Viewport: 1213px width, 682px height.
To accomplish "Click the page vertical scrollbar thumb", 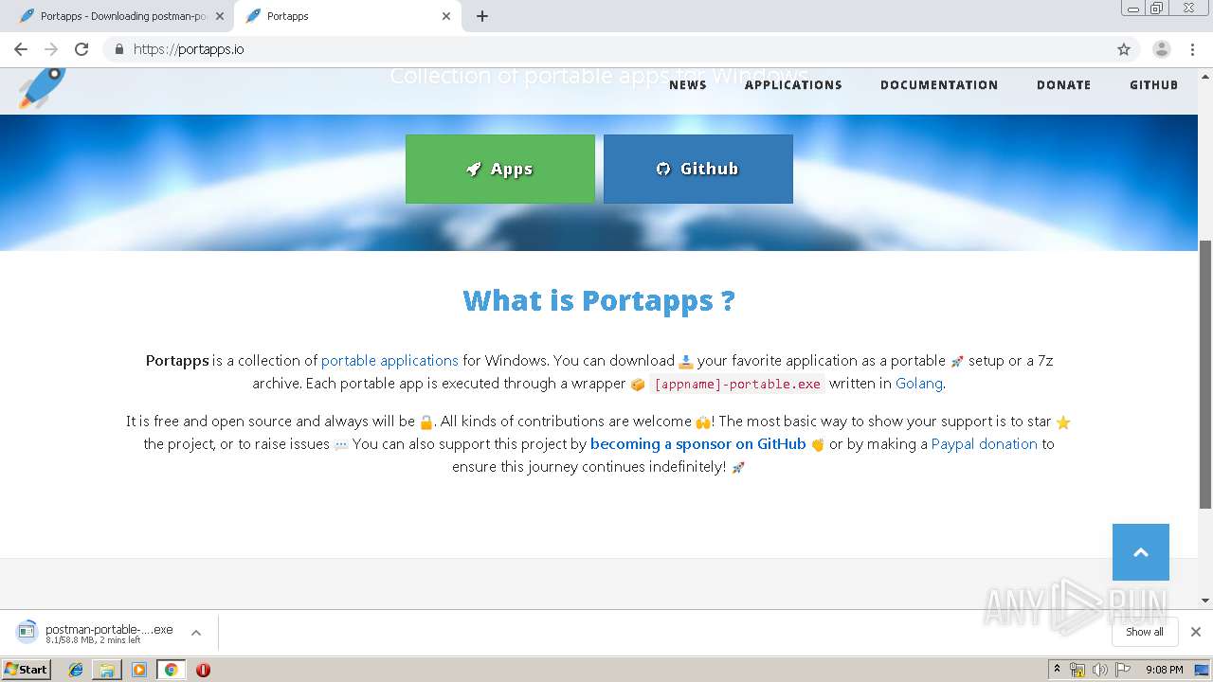I will tap(1205, 374).
